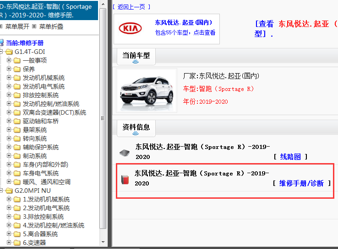Choose 菜单折叠 to collapse all menus
The width and height of the screenshot is (338, 249).
click(51, 26)
